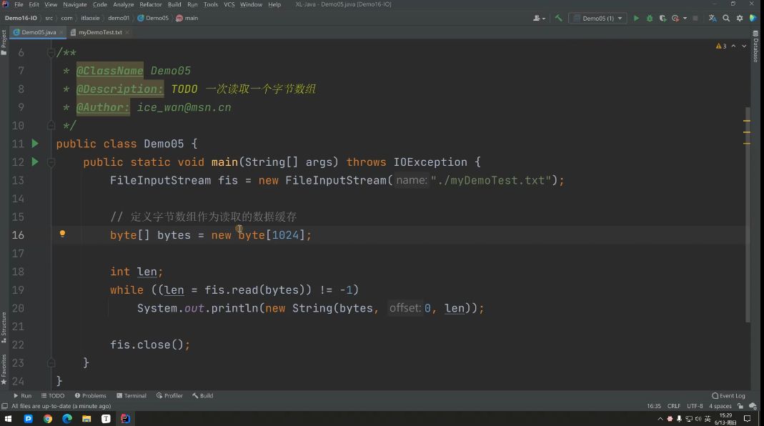
Task: Change the CRLF line separator
Action: pyautogui.click(x=674, y=406)
